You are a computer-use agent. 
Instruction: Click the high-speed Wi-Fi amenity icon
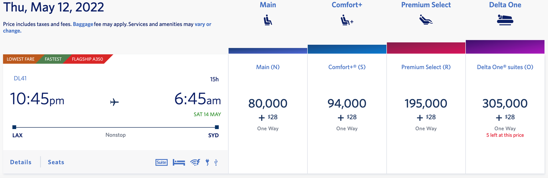click(195, 162)
